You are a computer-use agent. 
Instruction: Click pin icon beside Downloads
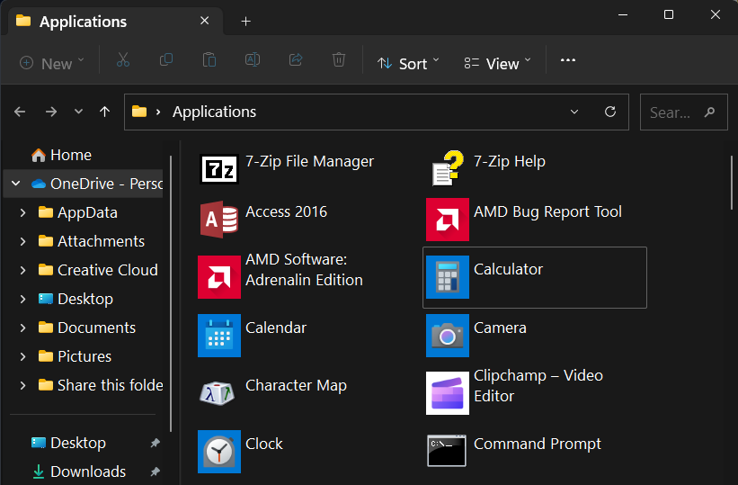pos(155,472)
